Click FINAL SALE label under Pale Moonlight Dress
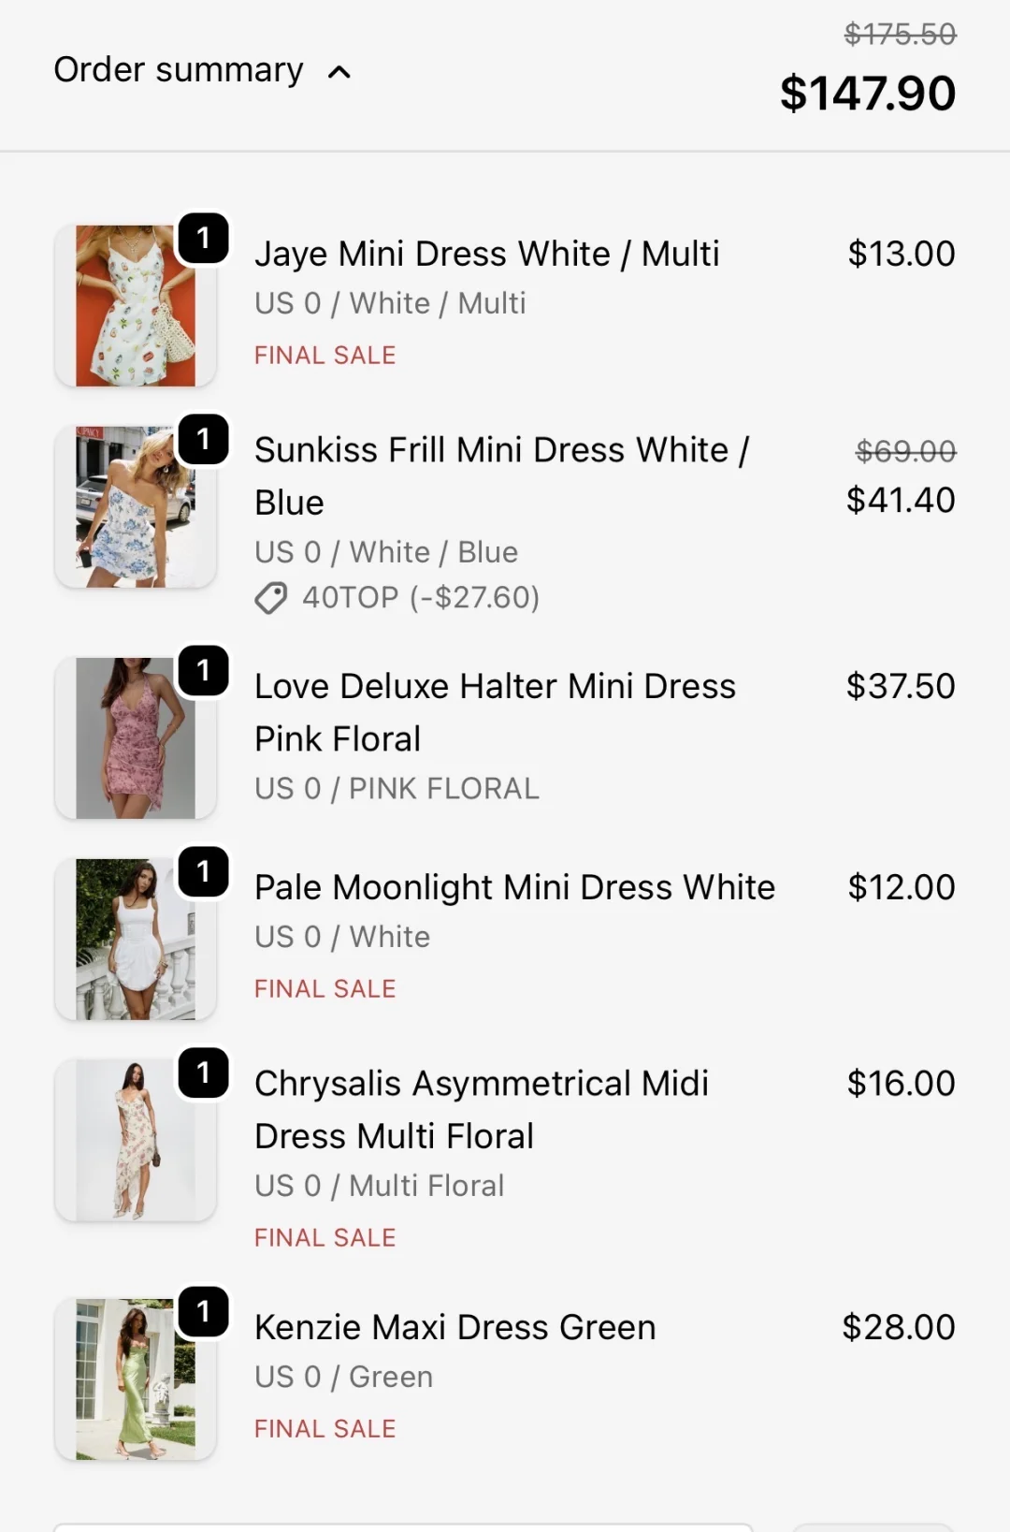The height and width of the screenshot is (1532, 1010). [x=325, y=988]
